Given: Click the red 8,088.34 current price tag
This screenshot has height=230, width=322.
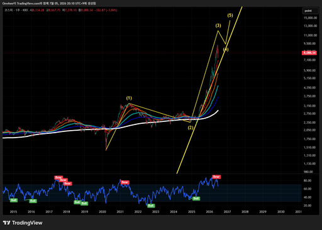Looking at the screenshot, I should click(309, 53).
